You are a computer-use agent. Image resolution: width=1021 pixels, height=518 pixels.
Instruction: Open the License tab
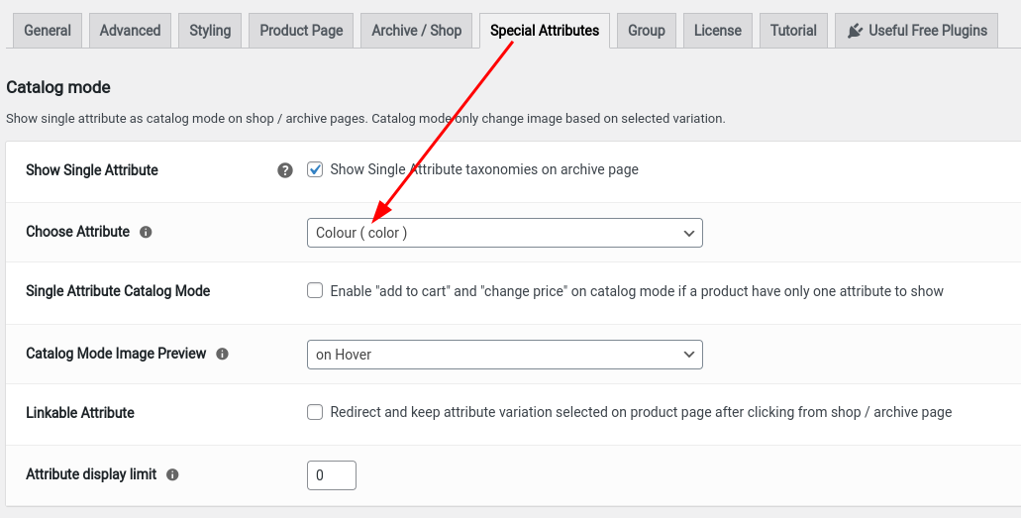718,31
